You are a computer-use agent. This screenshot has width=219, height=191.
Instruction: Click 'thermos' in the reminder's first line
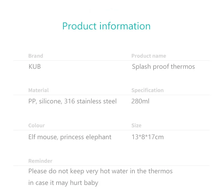pos(160,171)
